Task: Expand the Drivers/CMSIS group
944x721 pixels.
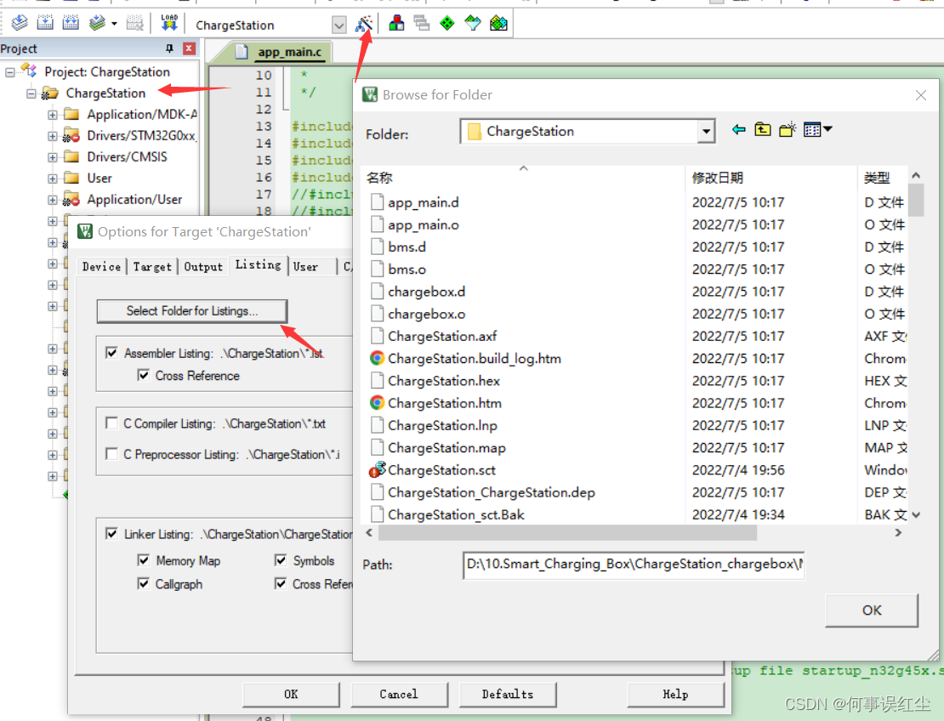Action: click(53, 157)
